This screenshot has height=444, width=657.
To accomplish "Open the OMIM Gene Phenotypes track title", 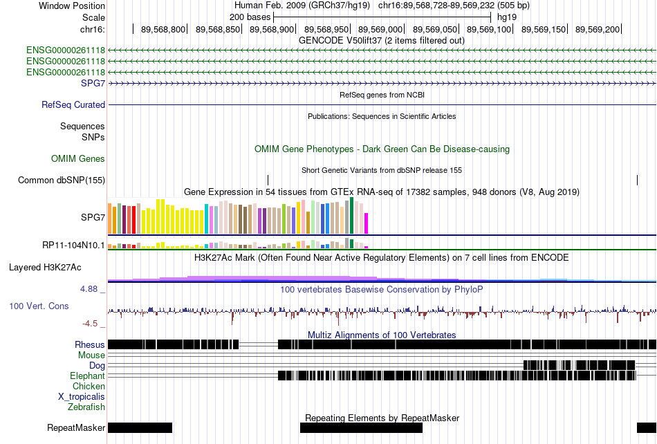I will (x=382, y=149).
